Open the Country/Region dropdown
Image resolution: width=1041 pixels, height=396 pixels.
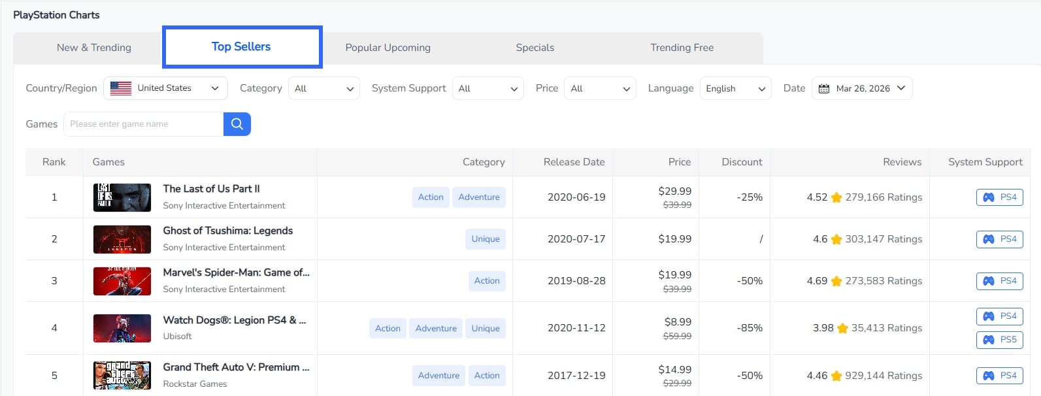[x=165, y=88]
